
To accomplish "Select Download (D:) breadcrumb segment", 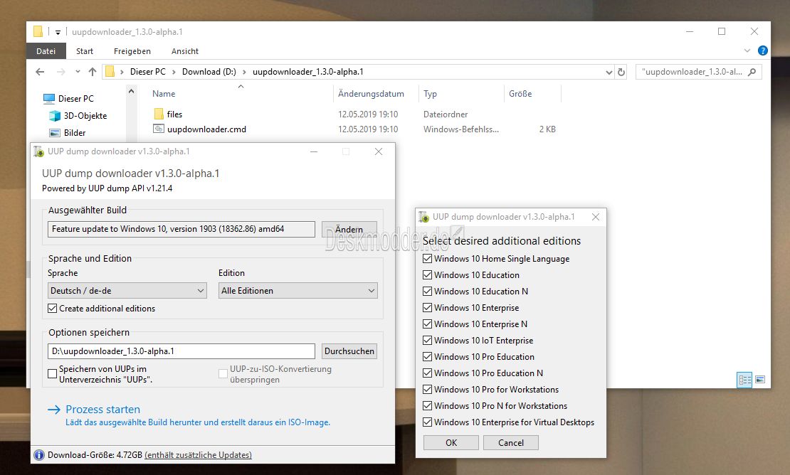I will click(209, 71).
